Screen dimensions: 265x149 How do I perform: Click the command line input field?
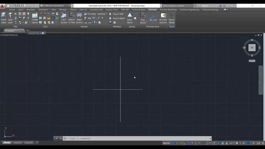coord(137,139)
